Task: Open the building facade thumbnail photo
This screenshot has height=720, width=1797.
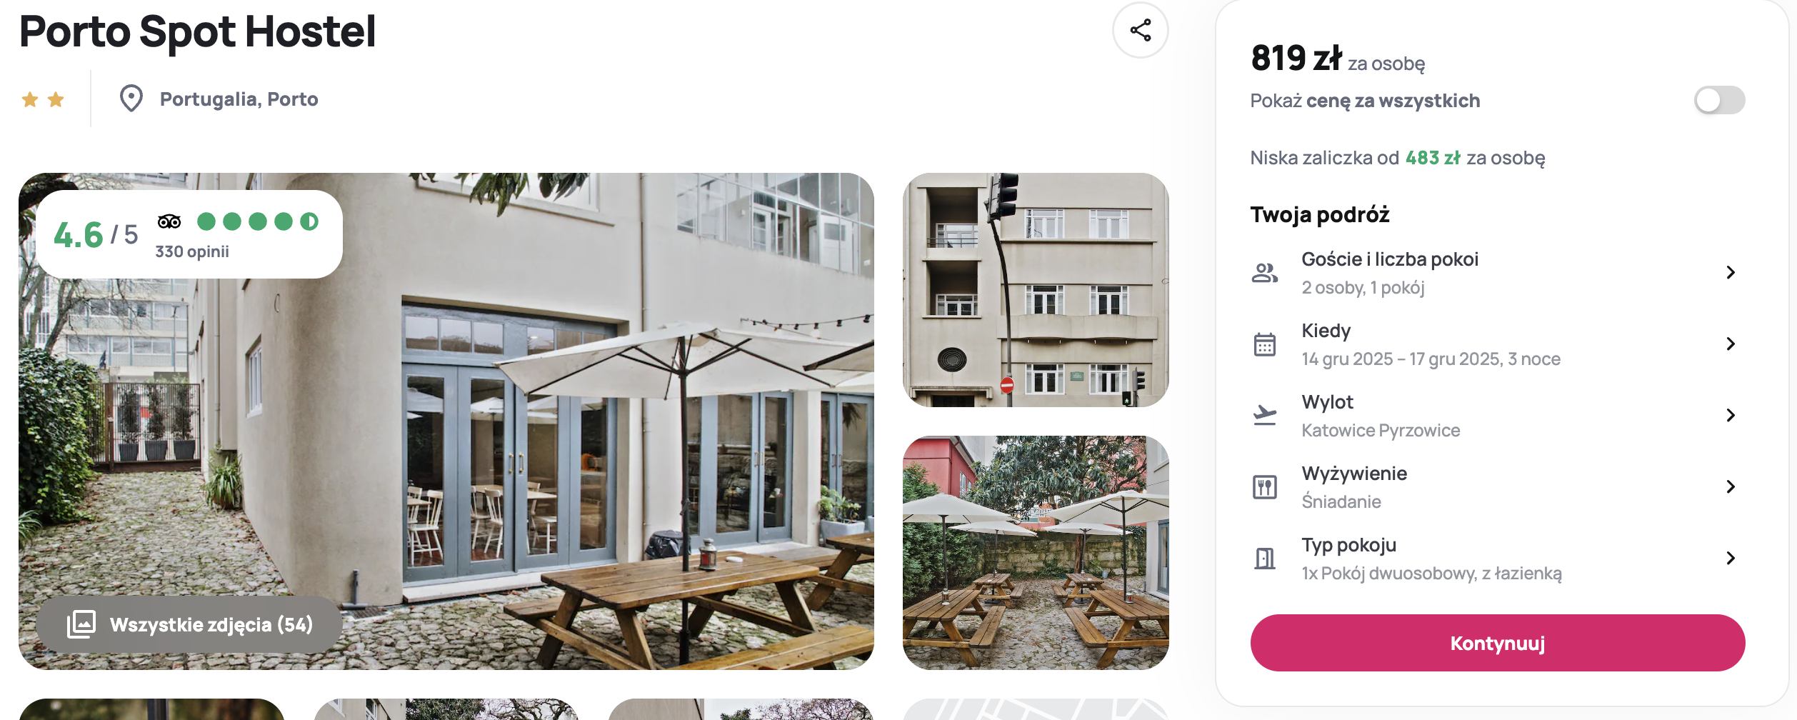Action: (x=1036, y=290)
